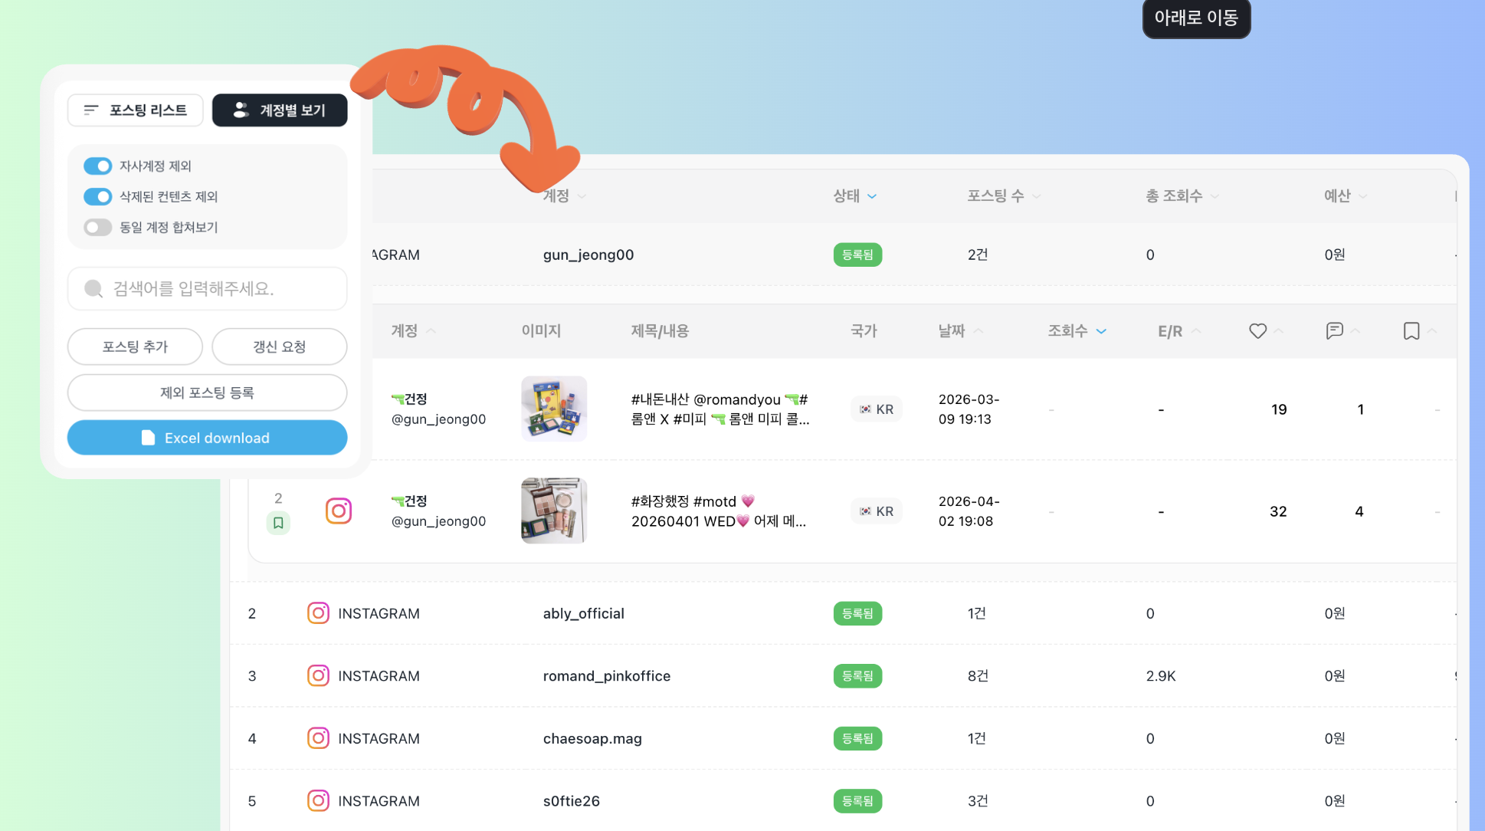Click Instagram icon for romand_pinkoffice row
This screenshot has width=1485, height=831.
318,676
